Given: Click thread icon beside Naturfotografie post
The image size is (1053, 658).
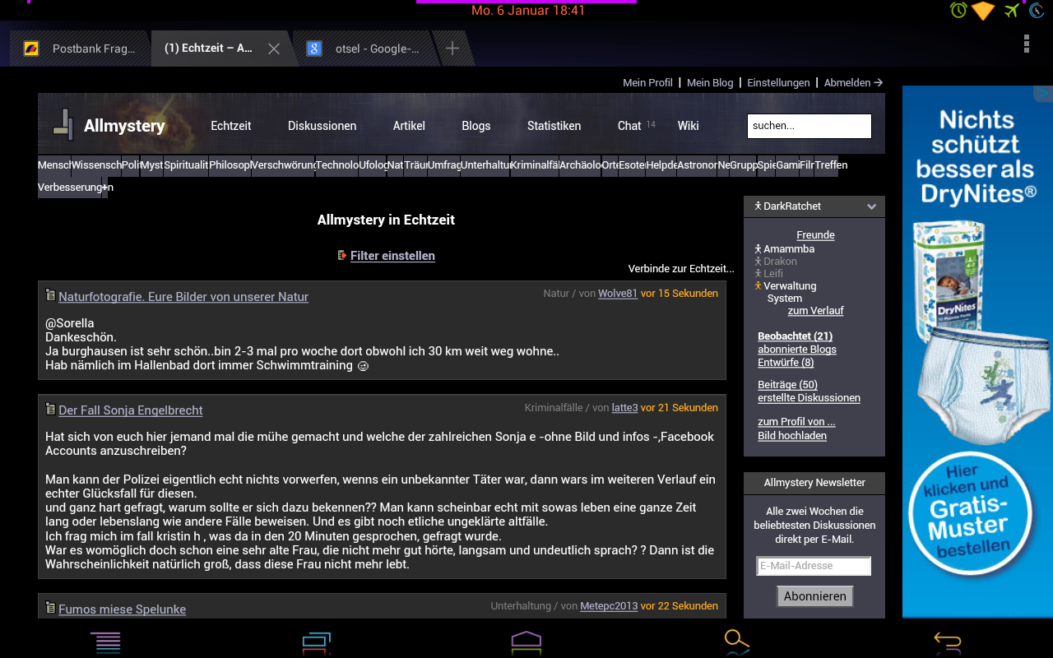Looking at the screenshot, I should pos(50,295).
